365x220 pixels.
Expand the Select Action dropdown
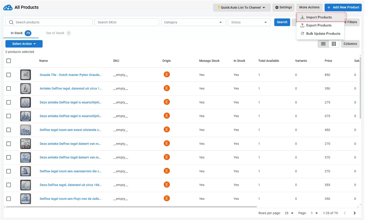point(24,44)
